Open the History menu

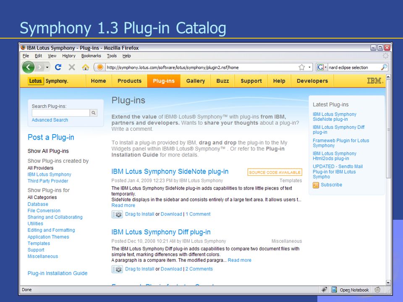point(68,56)
